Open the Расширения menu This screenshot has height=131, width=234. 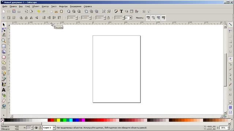click(76, 7)
